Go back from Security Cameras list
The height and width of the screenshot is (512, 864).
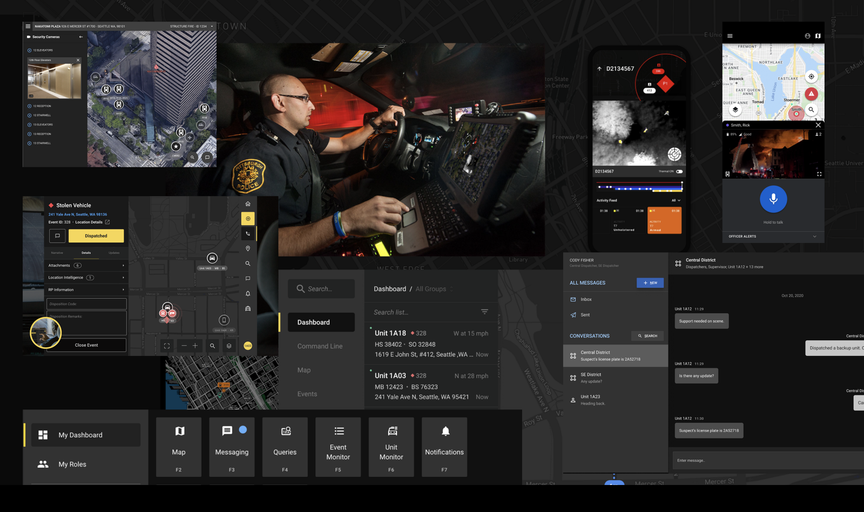point(81,37)
